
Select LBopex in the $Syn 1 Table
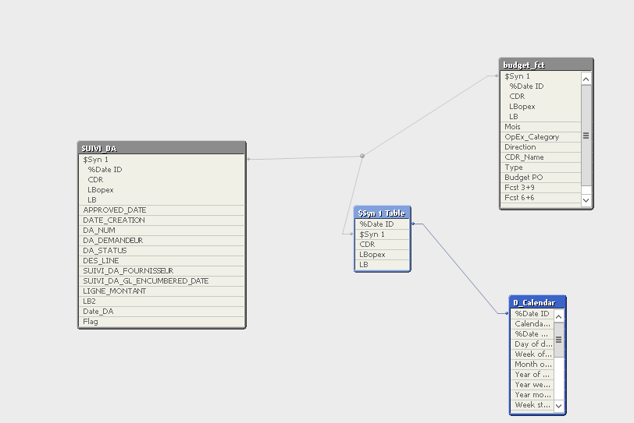372,255
